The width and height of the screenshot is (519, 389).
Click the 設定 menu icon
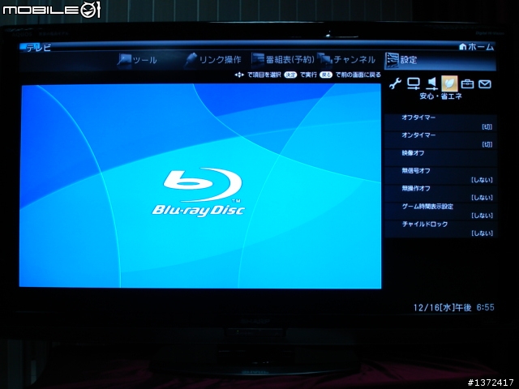[x=392, y=60]
